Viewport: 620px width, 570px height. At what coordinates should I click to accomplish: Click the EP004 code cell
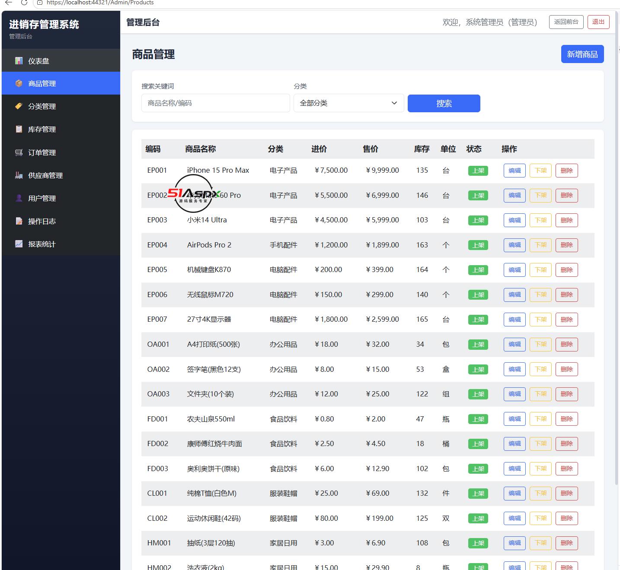coord(157,245)
